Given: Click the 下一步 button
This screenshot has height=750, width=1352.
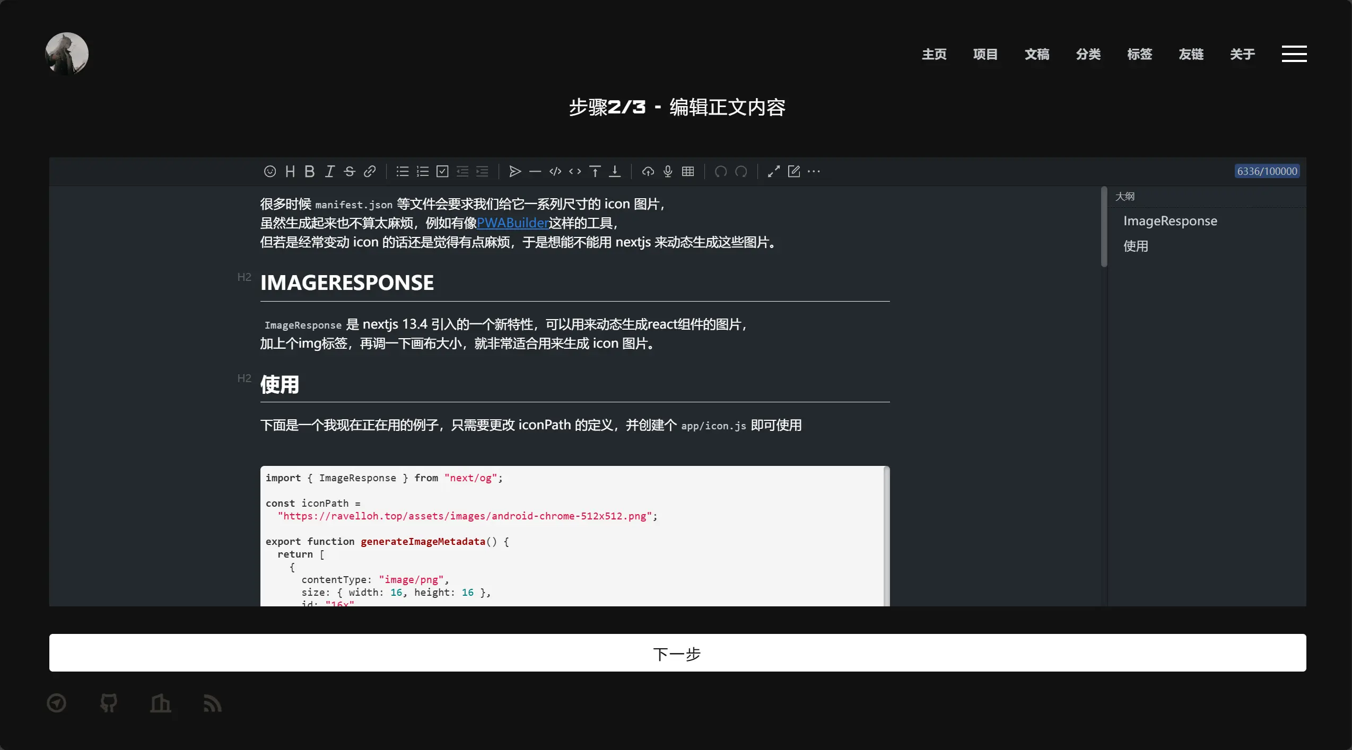Looking at the screenshot, I should (677, 652).
